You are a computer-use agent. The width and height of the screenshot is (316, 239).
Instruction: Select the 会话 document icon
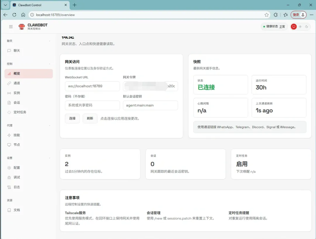[9, 103]
